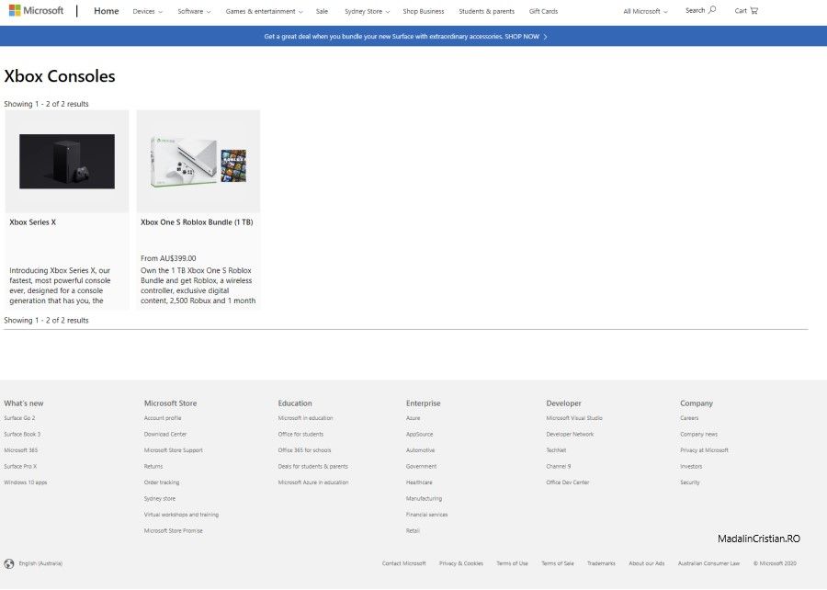Click the Microsoft logo
The width and height of the screenshot is (827, 590).
point(36,10)
